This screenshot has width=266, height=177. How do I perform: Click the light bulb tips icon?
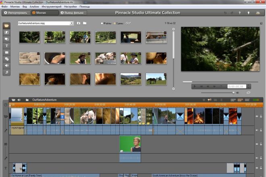[x=249, y=13]
